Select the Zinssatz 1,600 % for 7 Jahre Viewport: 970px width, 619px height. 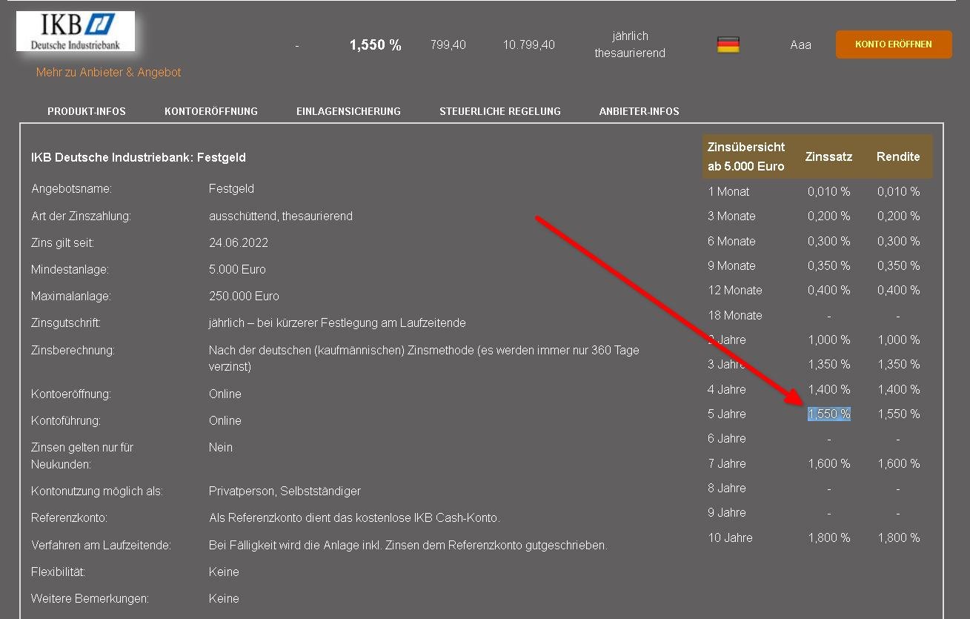coord(829,464)
